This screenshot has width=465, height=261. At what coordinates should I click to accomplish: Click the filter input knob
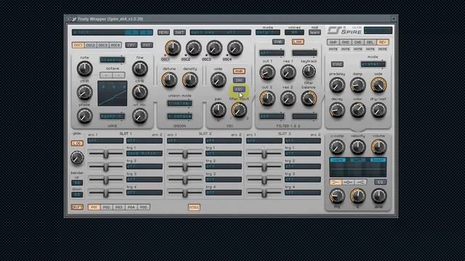coord(239,109)
